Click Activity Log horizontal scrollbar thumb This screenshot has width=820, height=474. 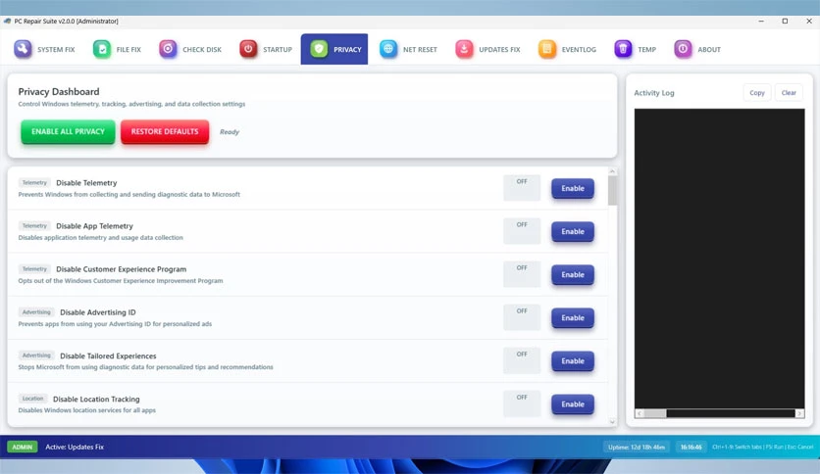[655, 413]
